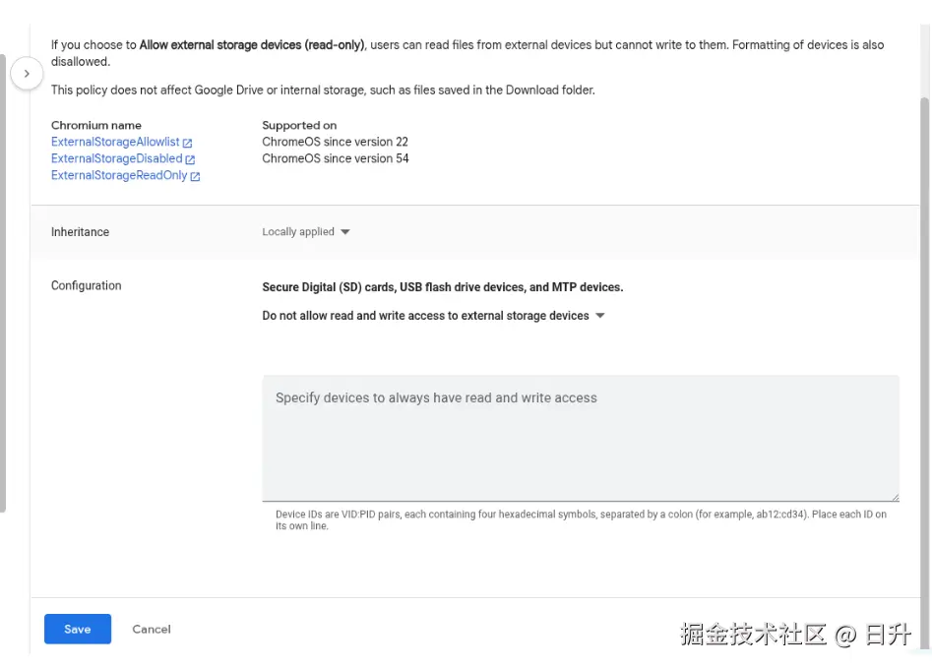
Task: Open the ExternalStorageDisabled policy link
Action: click(x=116, y=158)
